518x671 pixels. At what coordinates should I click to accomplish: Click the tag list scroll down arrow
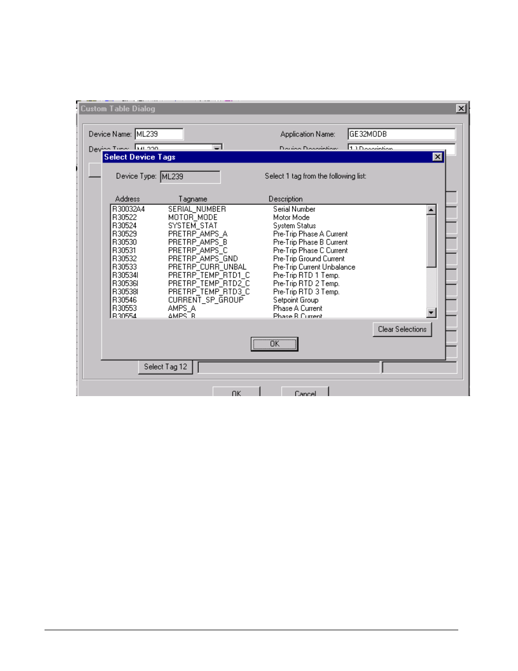[x=431, y=312]
